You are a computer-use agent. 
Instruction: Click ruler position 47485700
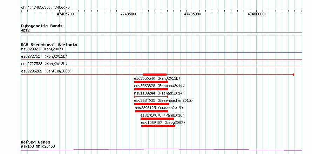click(x=65, y=14)
